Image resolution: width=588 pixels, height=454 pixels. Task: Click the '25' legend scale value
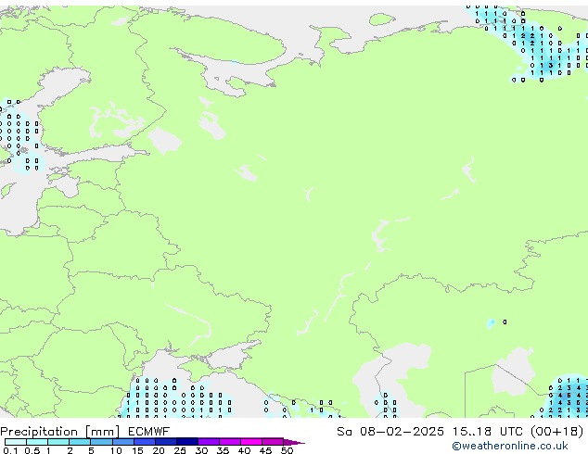180,450
